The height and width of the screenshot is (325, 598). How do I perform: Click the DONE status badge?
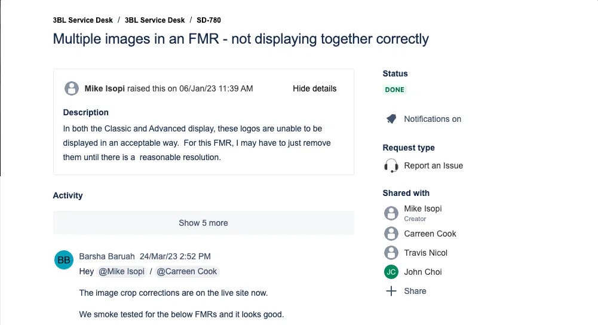[394, 90]
